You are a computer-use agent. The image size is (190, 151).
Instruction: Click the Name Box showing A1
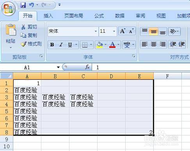28,67
